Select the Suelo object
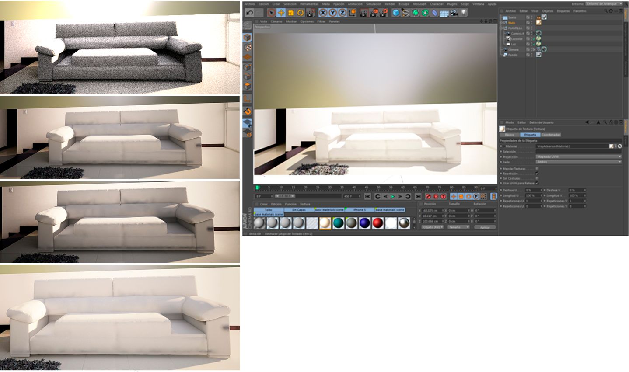 pyautogui.click(x=512, y=17)
